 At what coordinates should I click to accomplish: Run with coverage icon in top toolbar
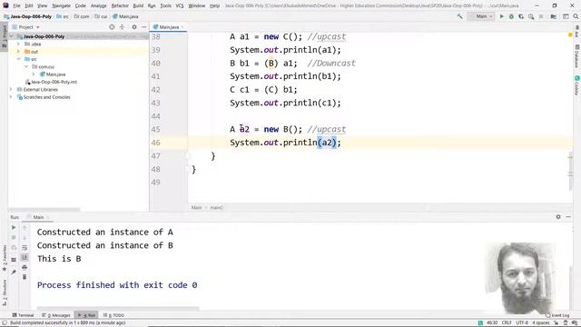pos(521,16)
